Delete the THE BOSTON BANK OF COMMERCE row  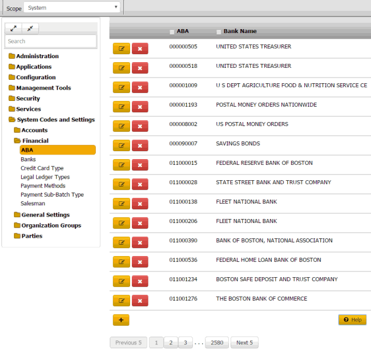point(140,301)
